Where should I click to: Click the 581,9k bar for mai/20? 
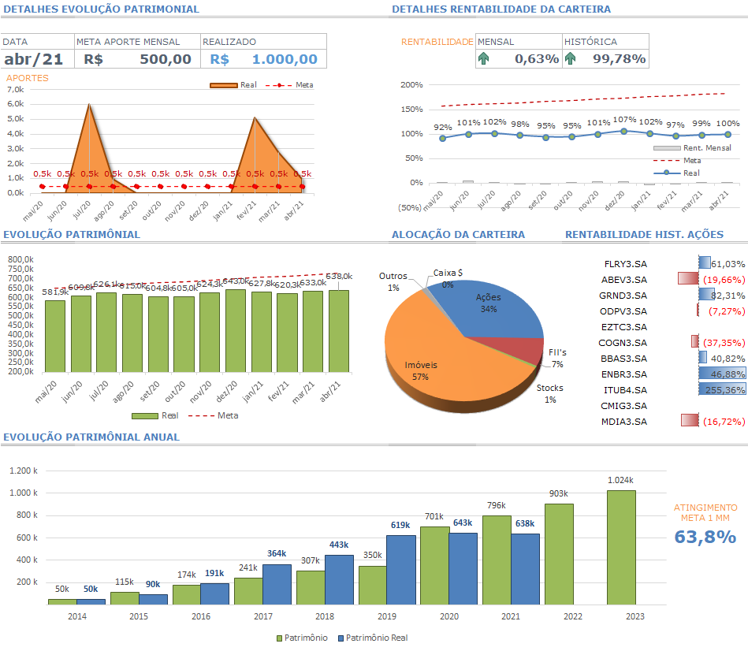55,337
